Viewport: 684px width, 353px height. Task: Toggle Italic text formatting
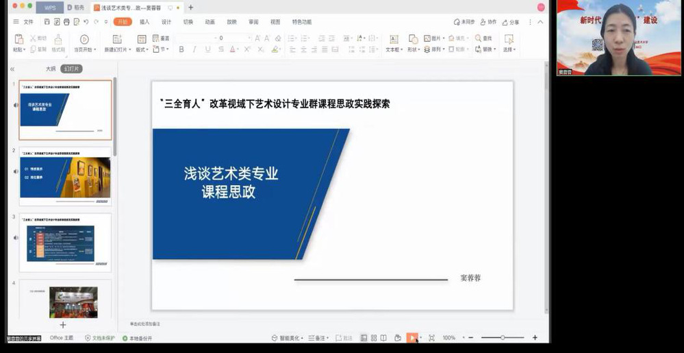tap(194, 49)
